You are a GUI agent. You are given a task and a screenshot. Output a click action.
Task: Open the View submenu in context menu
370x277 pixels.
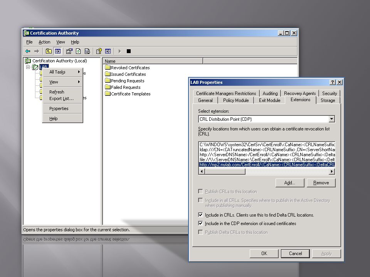click(62, 82)
